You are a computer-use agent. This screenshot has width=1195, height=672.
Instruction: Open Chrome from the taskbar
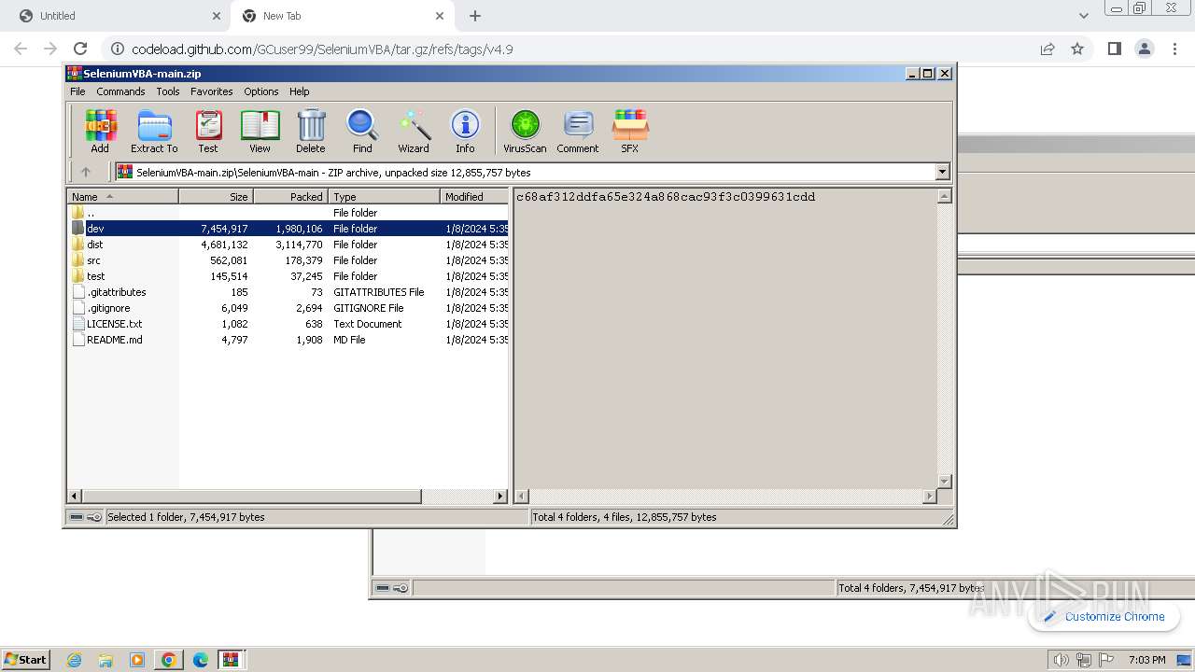pyautogui.click(x=169, y=660)
